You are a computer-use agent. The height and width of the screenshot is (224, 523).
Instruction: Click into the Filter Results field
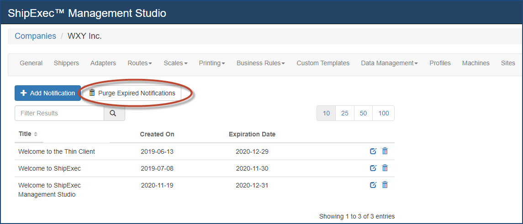[x=59, y=113]
